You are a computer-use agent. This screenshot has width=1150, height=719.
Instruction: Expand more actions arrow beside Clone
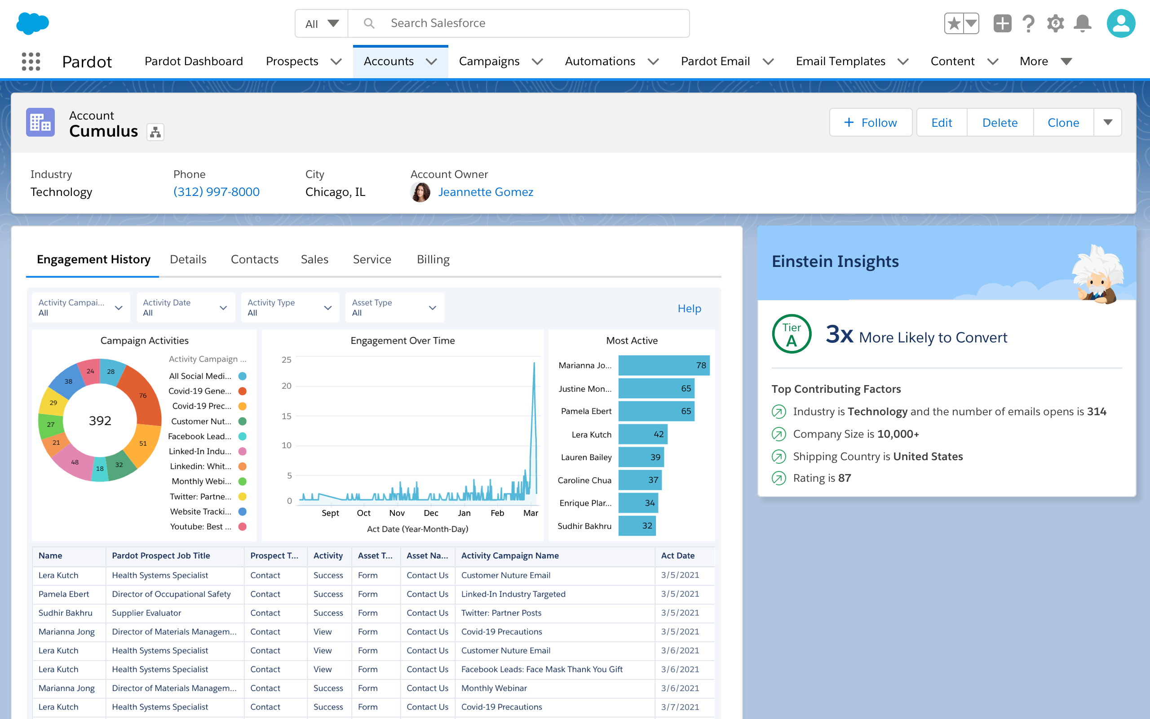1108,123
